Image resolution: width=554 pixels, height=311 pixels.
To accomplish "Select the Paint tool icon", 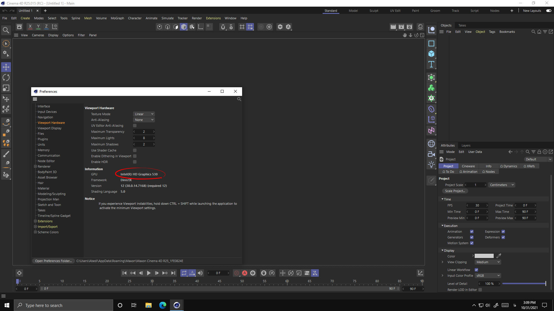I will [6, 154].
